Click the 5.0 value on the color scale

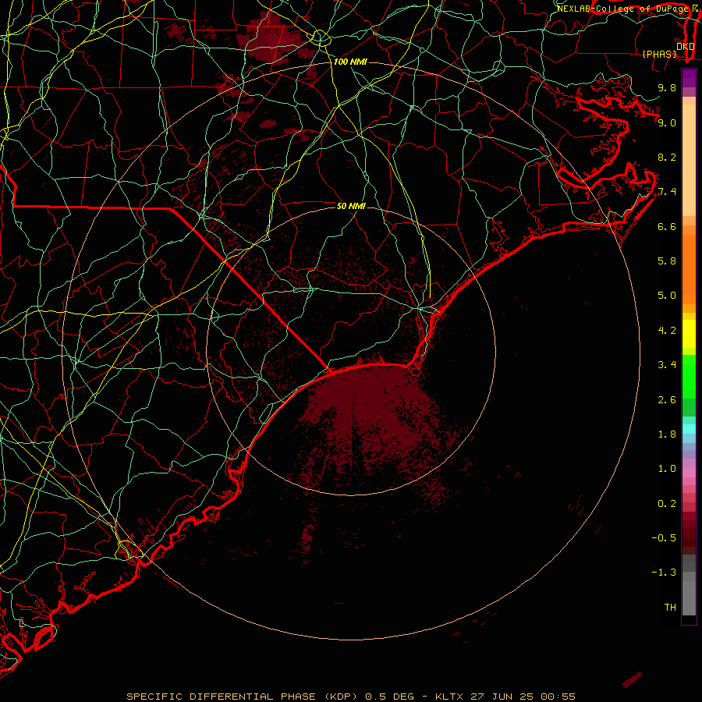(x=667, y=296)
